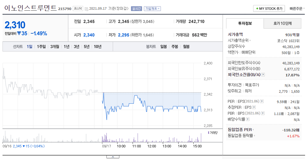Show the 일봉 candlestick chart

coord(163,47)
